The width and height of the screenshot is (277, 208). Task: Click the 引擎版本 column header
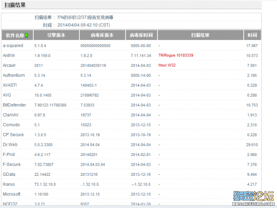coord(56,35)
